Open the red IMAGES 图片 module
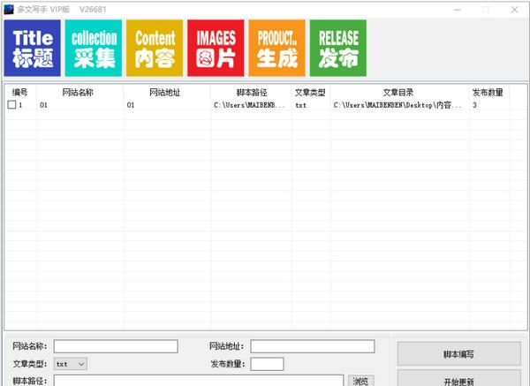Viewport: 530px width, 386px height. click(x=216, y=48)
